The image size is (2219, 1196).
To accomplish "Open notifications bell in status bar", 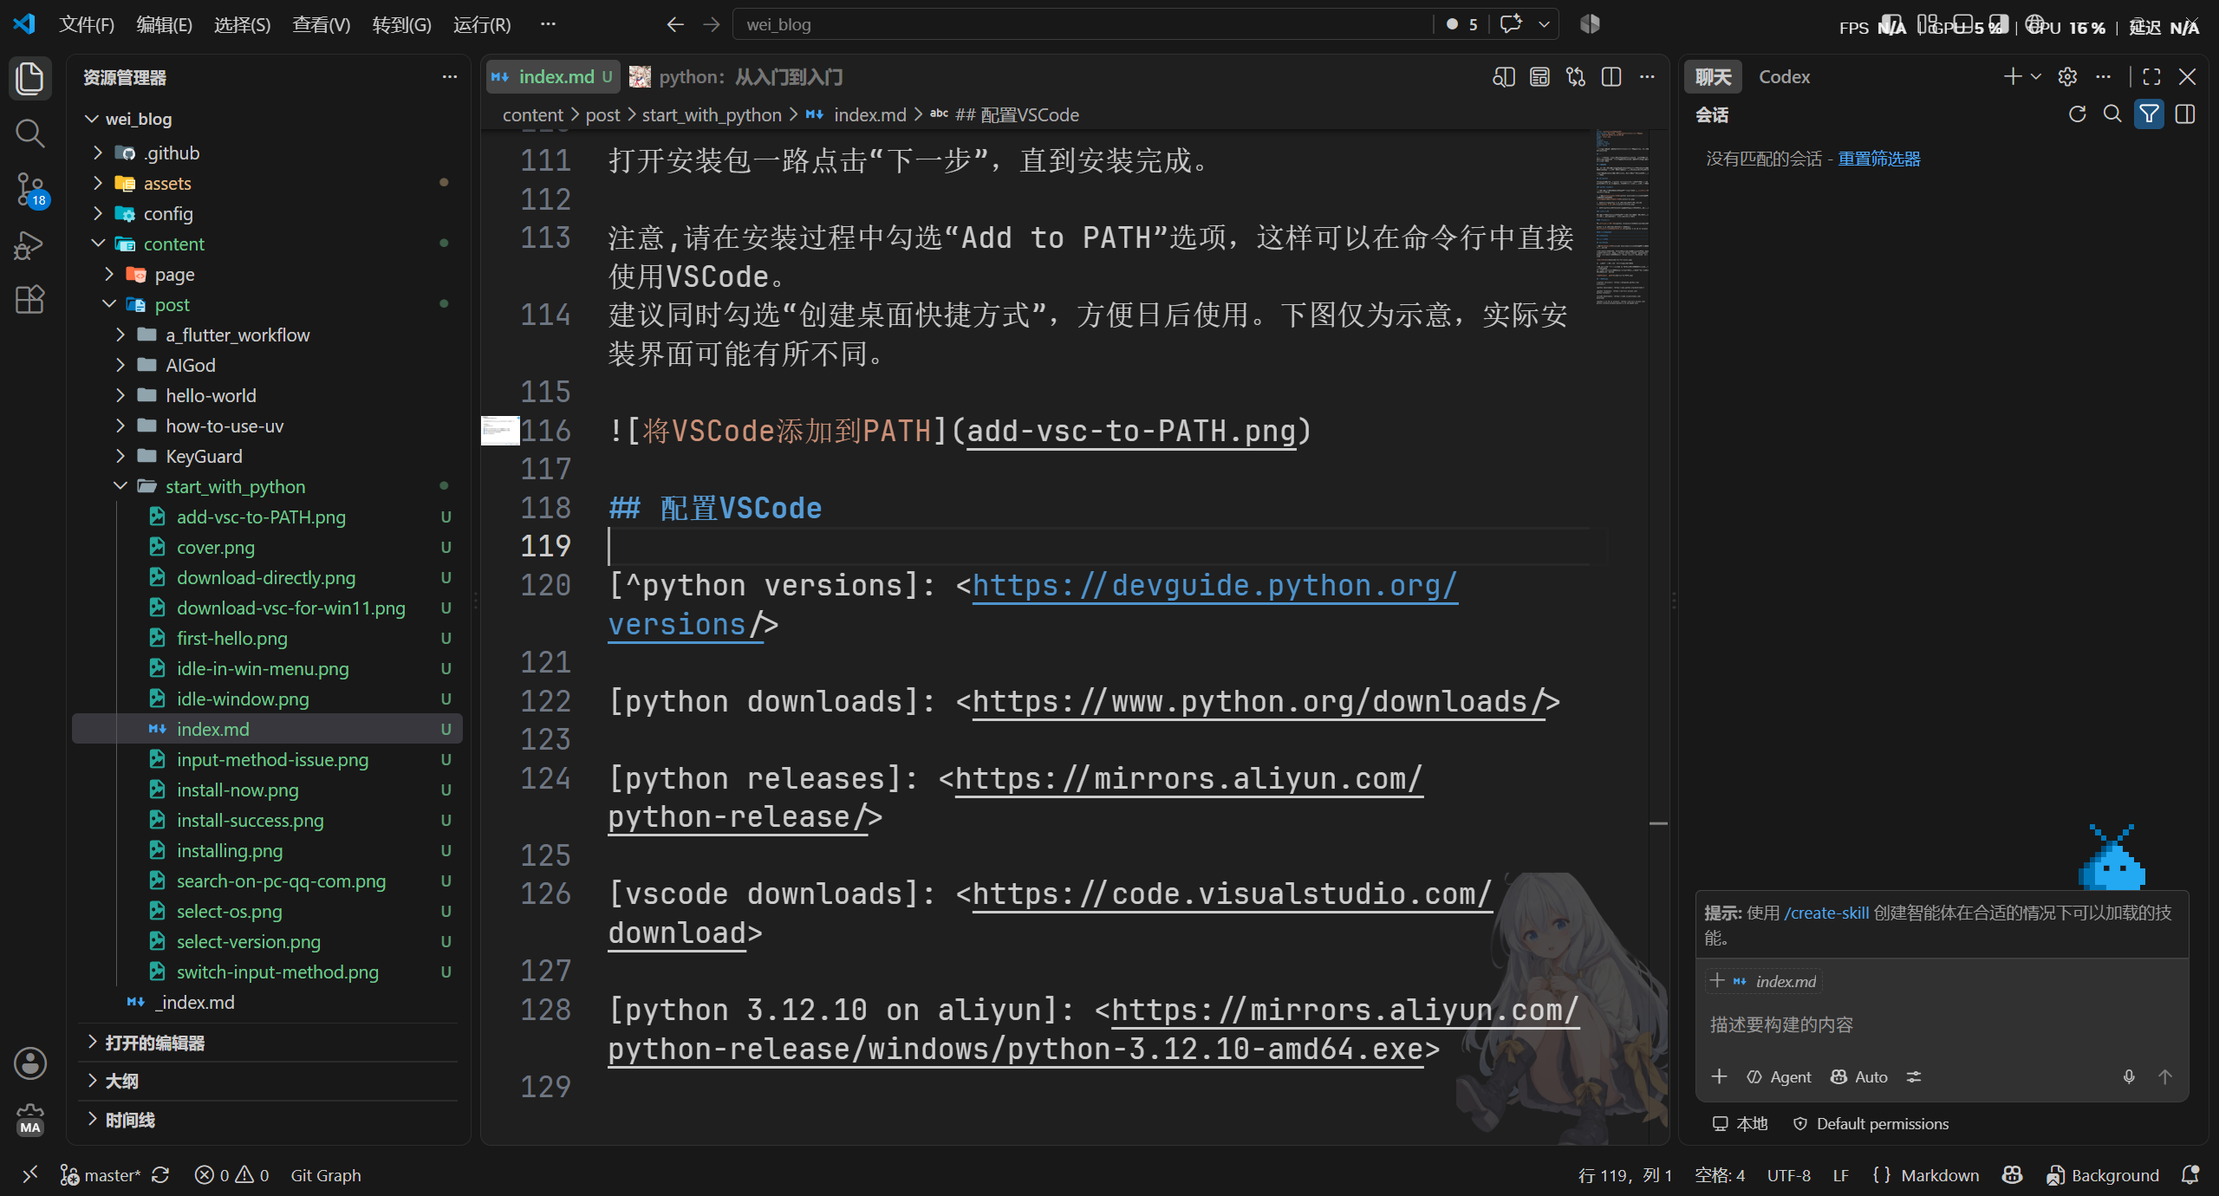I will [2190, 1175].
